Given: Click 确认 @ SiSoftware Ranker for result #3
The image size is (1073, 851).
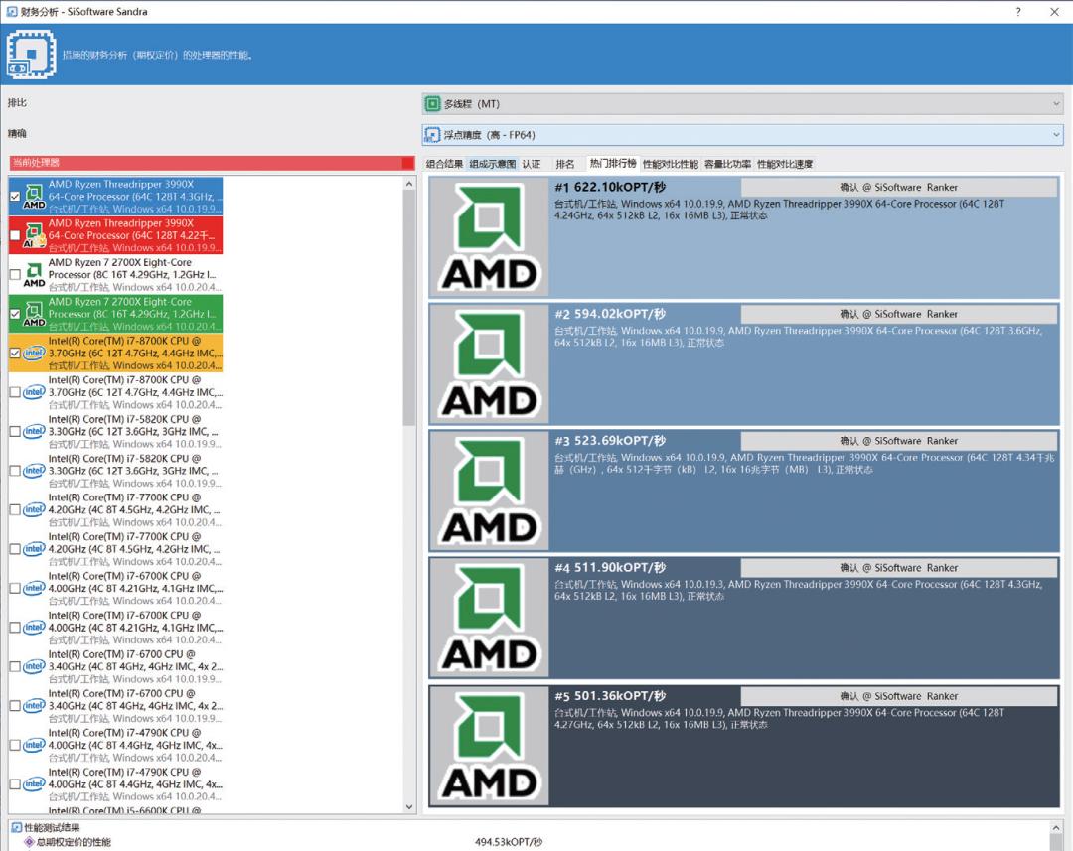Looking at the screenshot, I should [898, 441].
